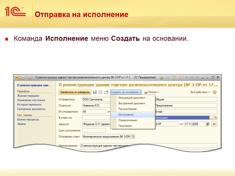
Task: Click the № button beside the date
Action: point(214,124)
